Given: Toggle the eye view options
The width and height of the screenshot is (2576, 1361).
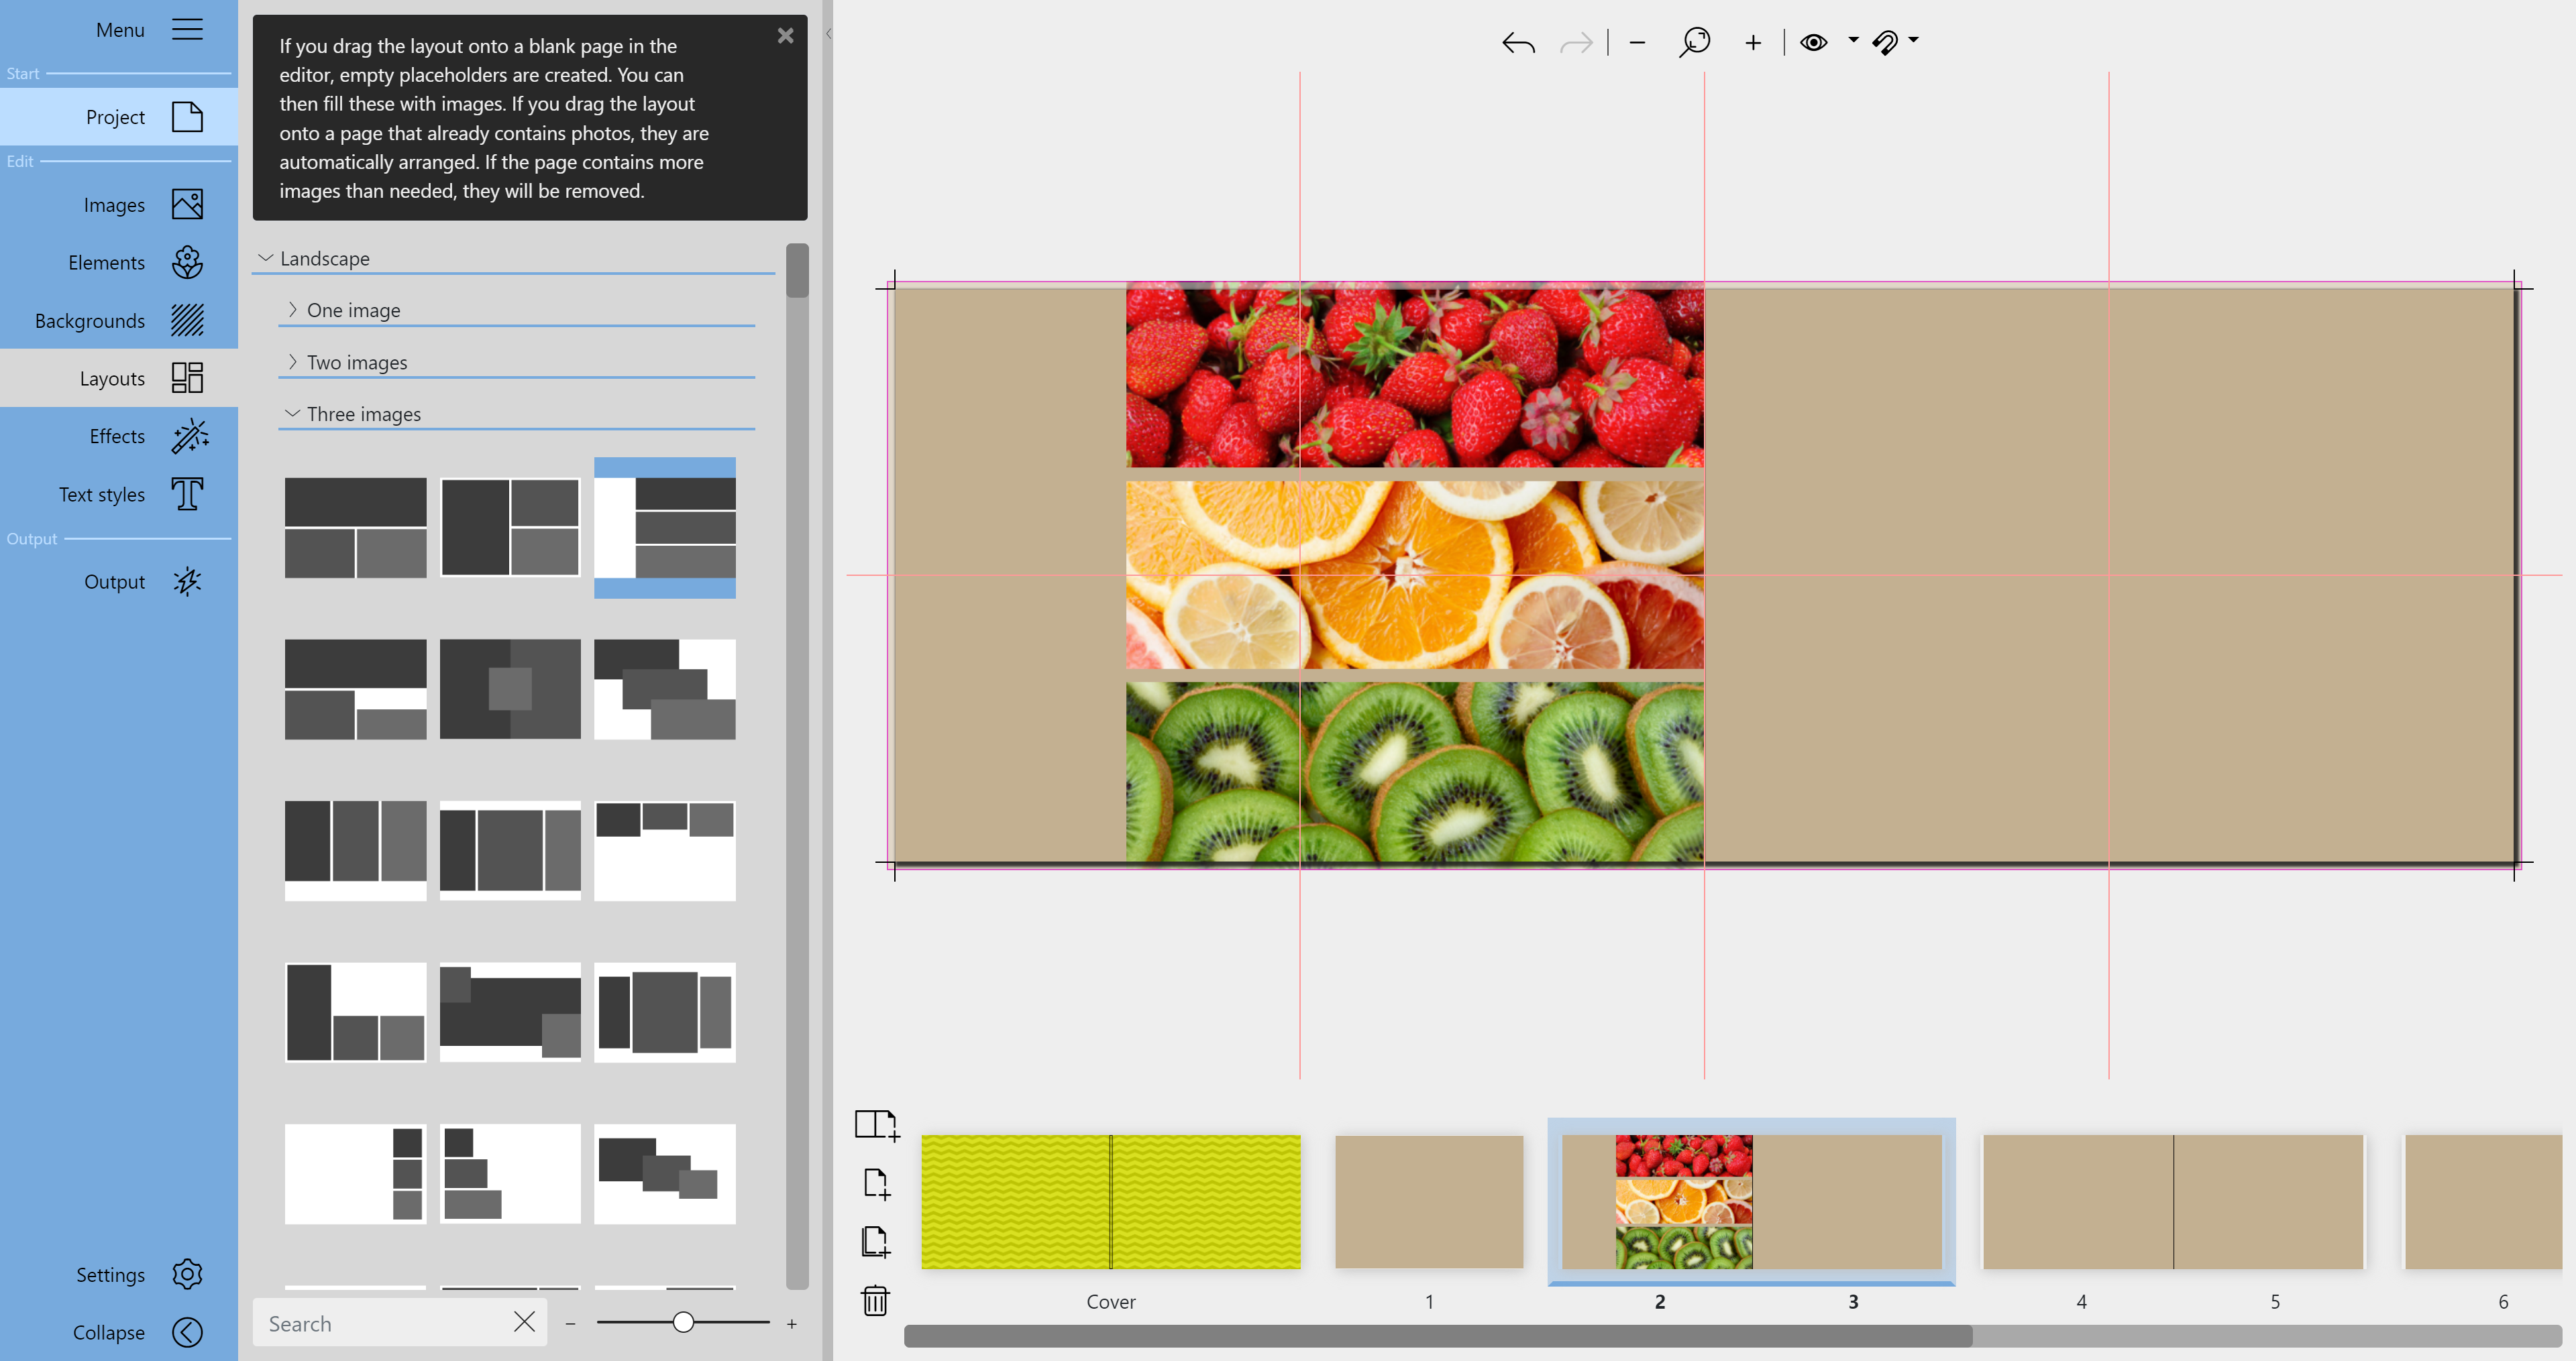Looking at the screenshot, I should (1813, 43).
